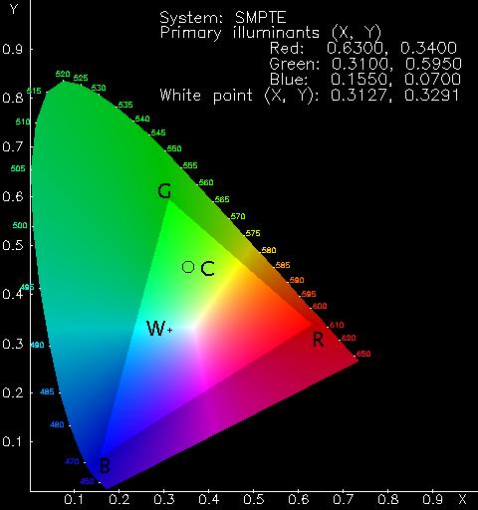Image resolution: width=478 pixels, height=510 pixels.
Task: Click the X axis title letter
Action: tap(462, 499)
